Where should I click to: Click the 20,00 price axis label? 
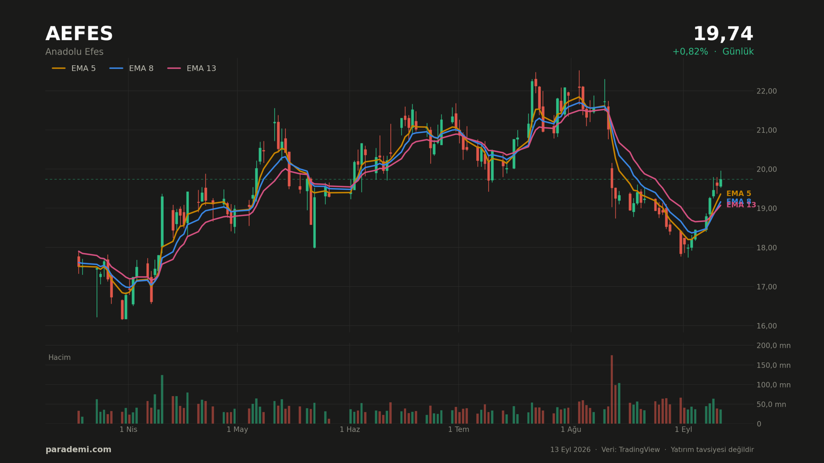pos(766,169)
